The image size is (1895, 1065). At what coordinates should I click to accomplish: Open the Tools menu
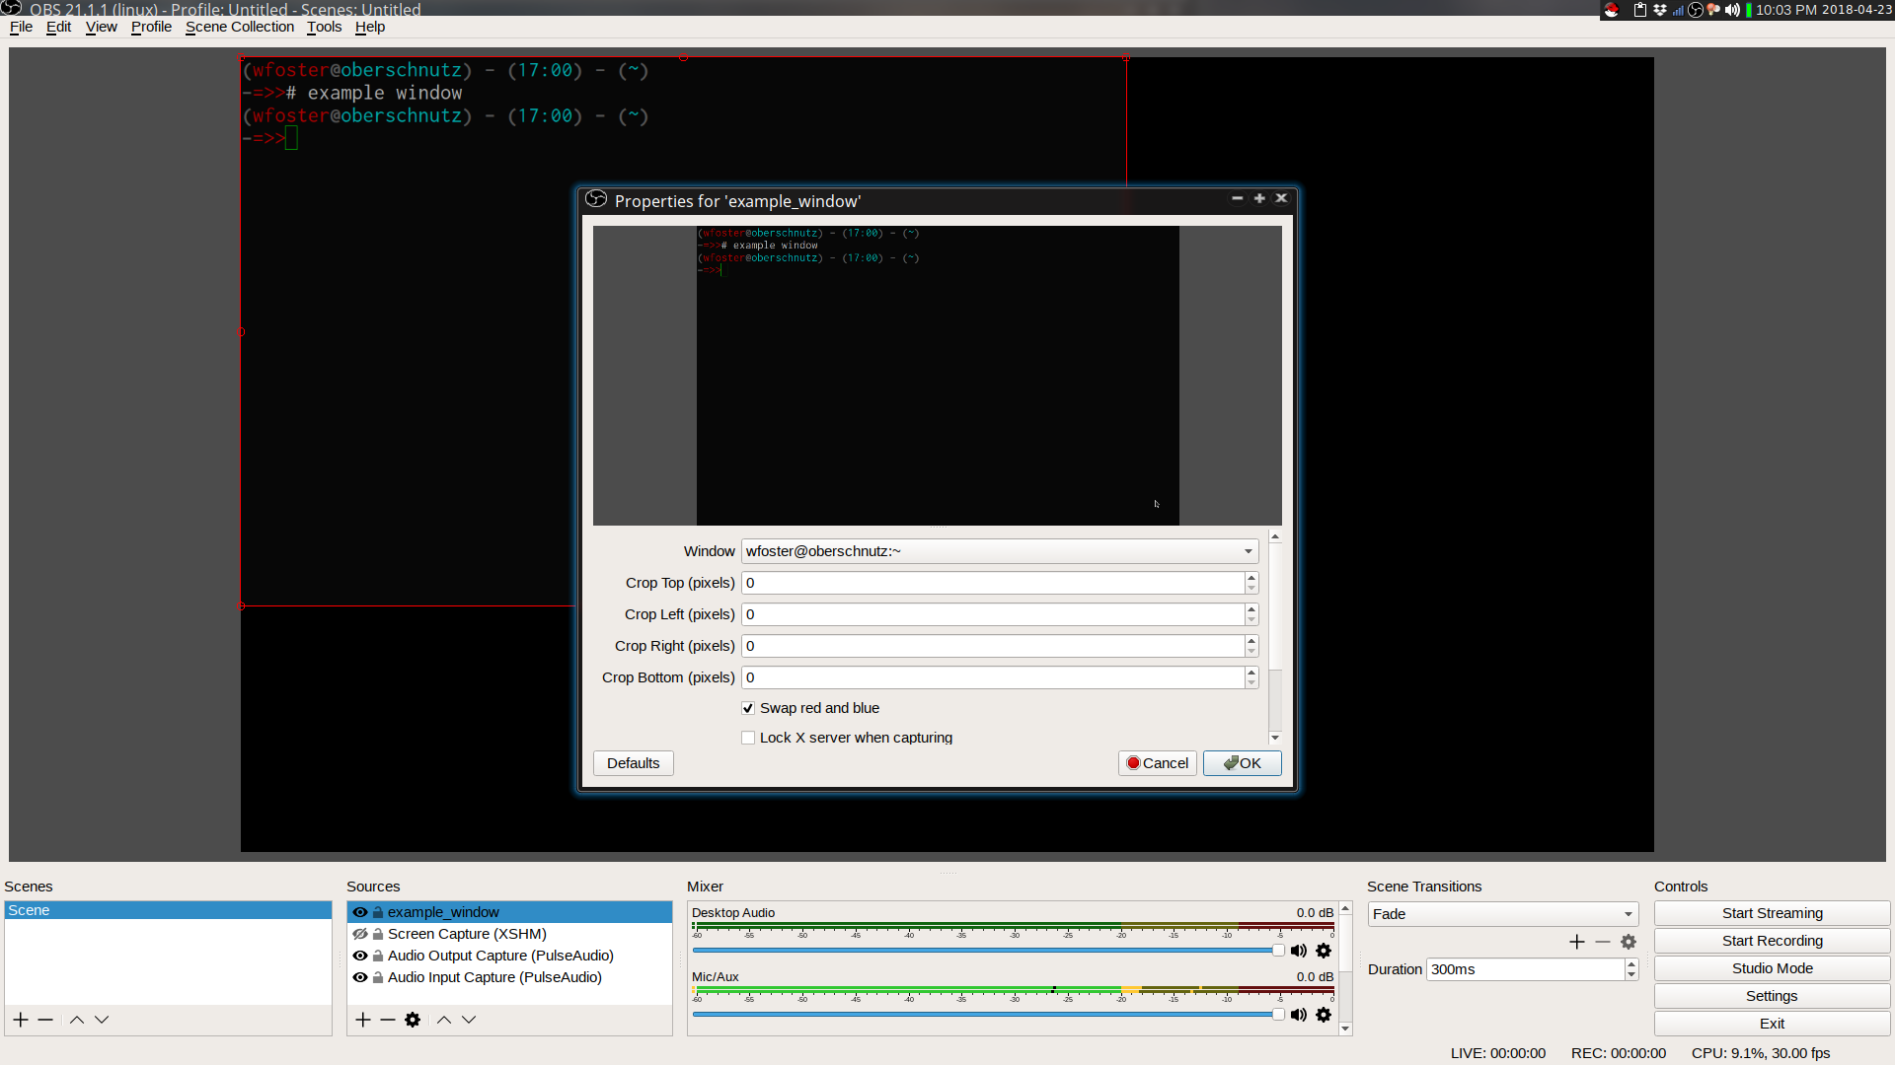click(x=324, y=27)
